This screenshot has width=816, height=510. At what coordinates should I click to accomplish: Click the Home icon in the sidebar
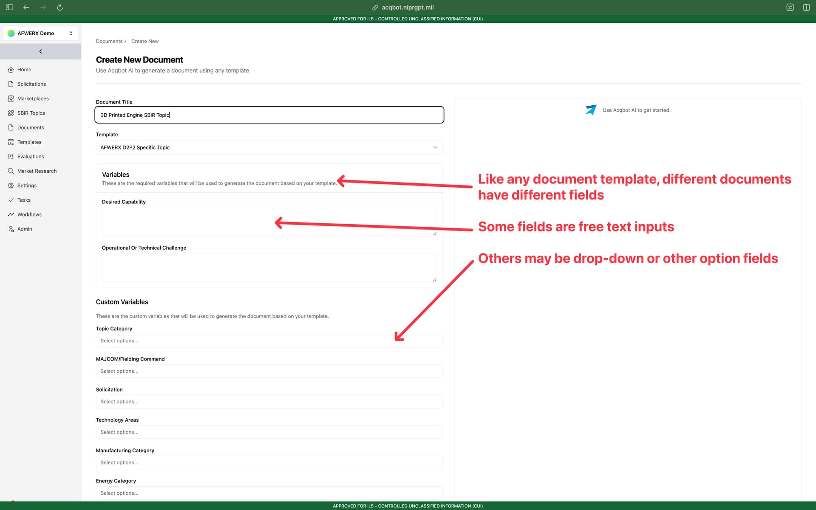[11, 70]
